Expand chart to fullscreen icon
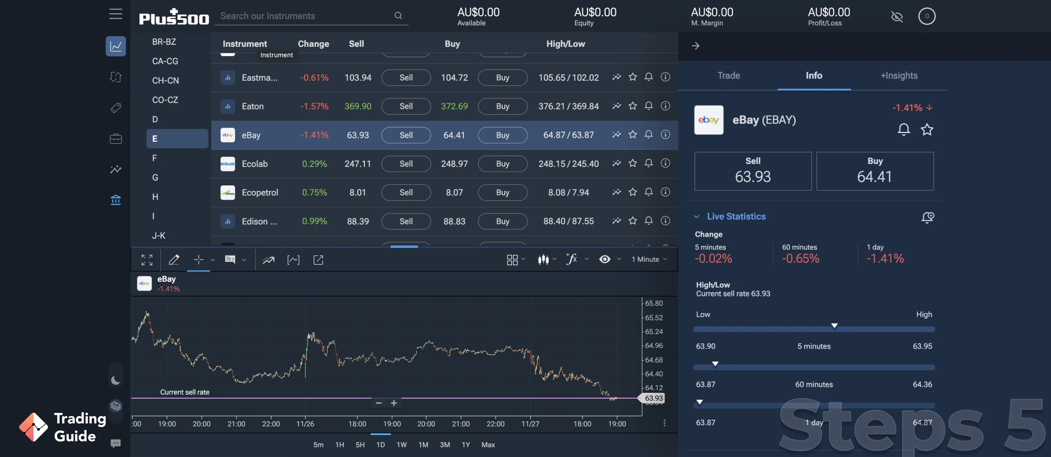The image size is (1051, 457). (x=147, y=260)
